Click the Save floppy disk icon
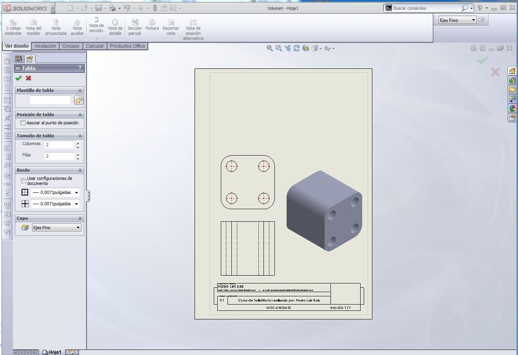 point(99,8)
